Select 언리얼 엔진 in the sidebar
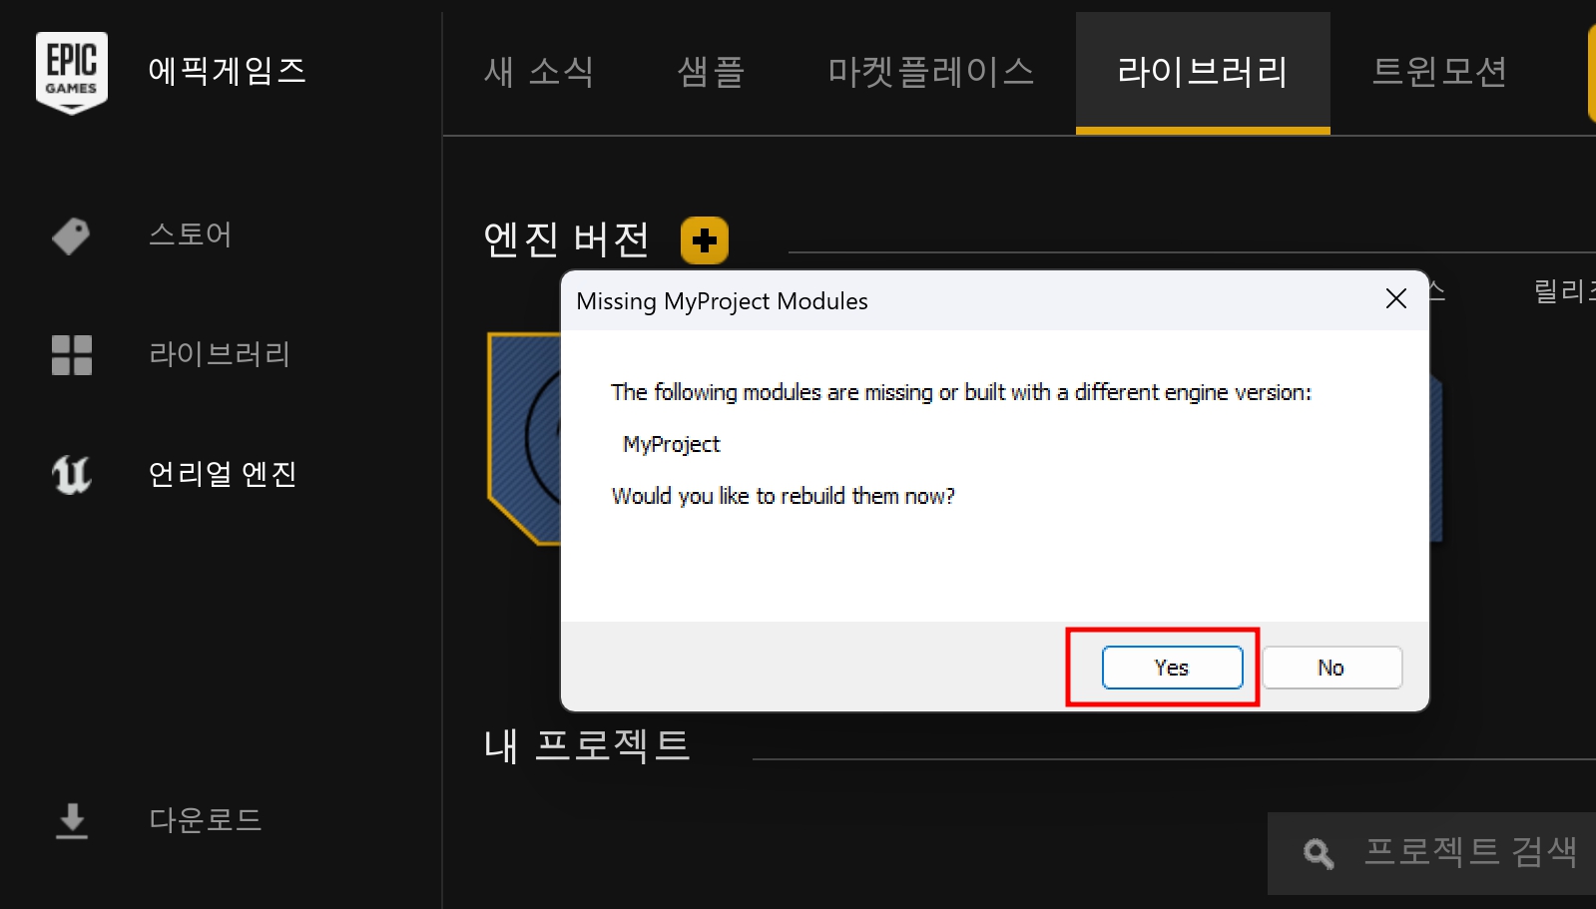The width and height of the screenshot is (1596, 909). [223, 474]
